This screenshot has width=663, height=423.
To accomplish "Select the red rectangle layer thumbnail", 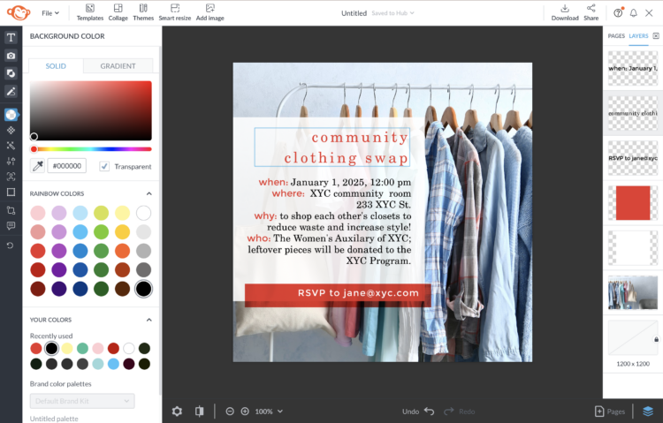I will (x=633, y=203).
